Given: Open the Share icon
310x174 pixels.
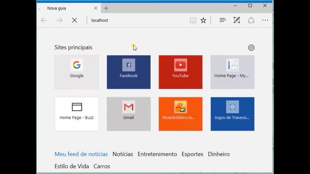Looking at the screenshot, I should pyautogui.click(x=251, y=20).
